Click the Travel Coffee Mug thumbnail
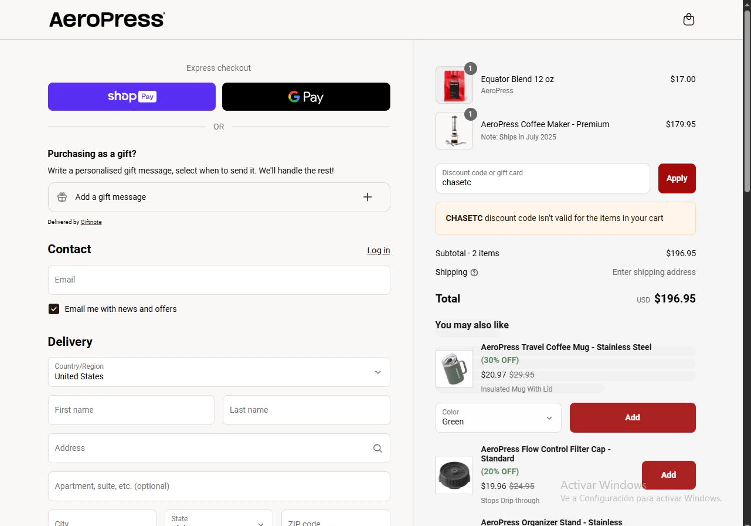Screen dimensions: 751x526 pyautogui.click(x=454, y=369)
